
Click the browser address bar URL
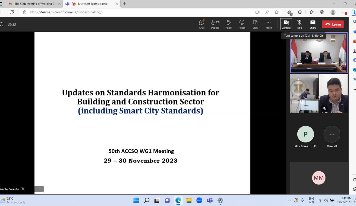[x=66, y=12]
